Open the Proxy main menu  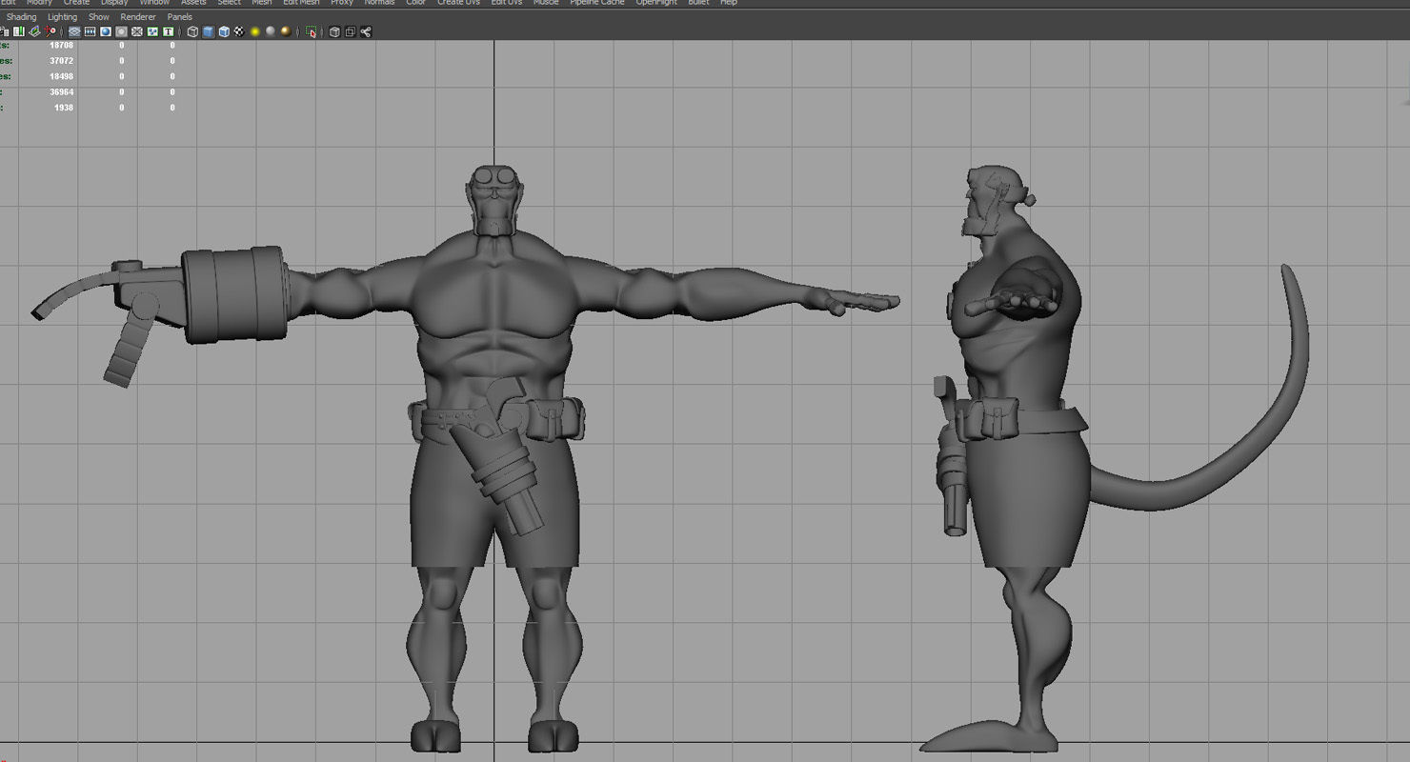tap(342, 3)
